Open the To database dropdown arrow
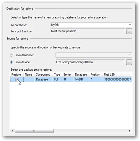This screenshot has width=140, height=141. click(130, 25)
